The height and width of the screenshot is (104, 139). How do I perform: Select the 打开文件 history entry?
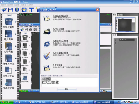pyautogui.click(x=127, y=40)
